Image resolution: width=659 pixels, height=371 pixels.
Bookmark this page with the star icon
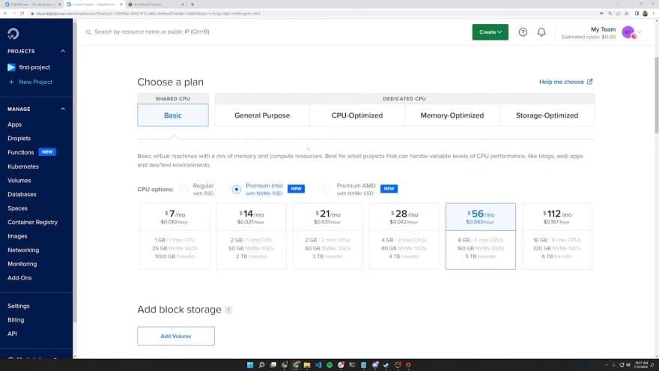(627, 13)
